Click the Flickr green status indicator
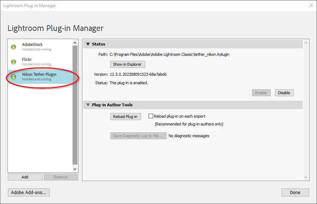The image size is (317, 204). tap(14, 62)
